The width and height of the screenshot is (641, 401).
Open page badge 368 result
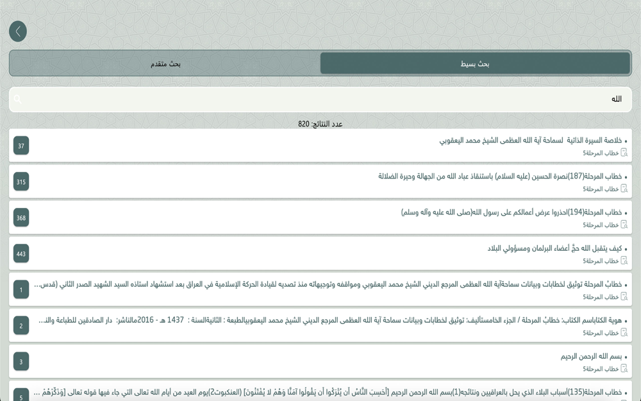21,218
